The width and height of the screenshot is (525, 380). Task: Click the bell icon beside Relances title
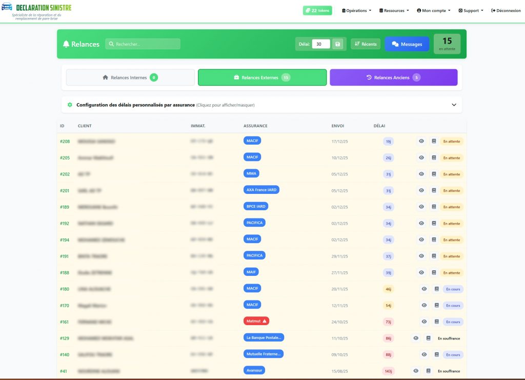(66, 44)
